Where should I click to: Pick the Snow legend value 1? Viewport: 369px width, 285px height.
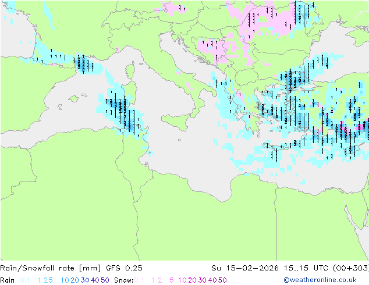click(153, 280)
